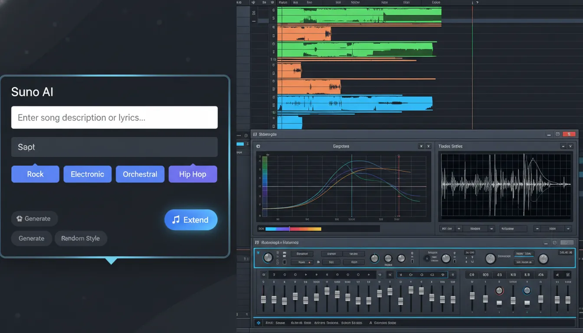Viewport: 583px width, 333px height.
Task: Click the blue-ringed pan knob in the mixer
Action: click(x=527, y=291)
